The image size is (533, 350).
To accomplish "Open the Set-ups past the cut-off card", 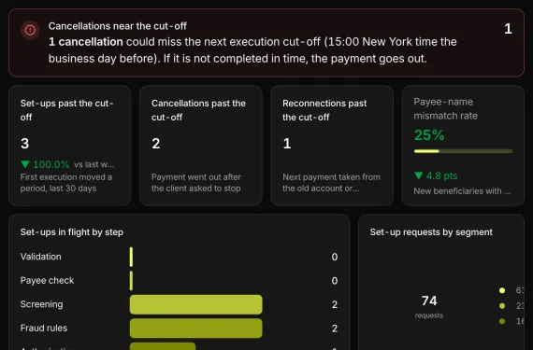I will coord(70,146).
